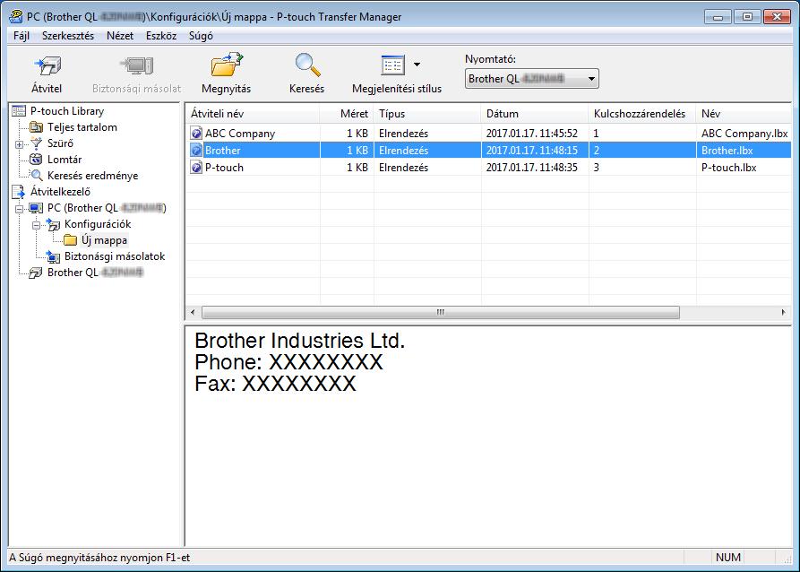The height and width of the screenshot is (572, 800).
Task: Sort by the Kulcshozzárendelés column header
Action: tap(641, 113)
